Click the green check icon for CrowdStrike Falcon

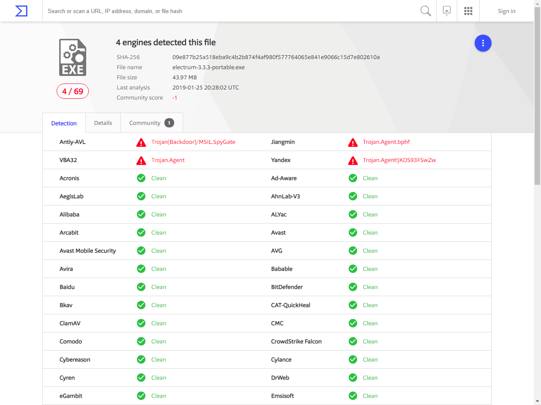pos(353,341)
